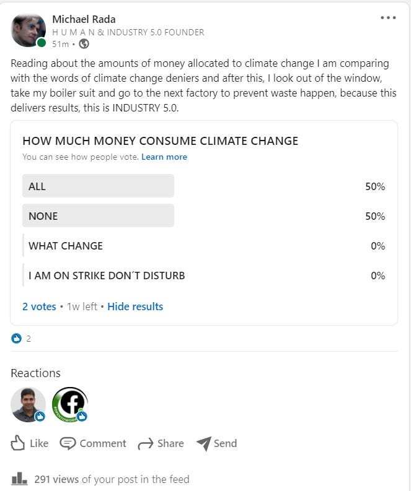The image size is (411, 491).
Task: Select the NONE poll option
Action: [x=204, y=215]
